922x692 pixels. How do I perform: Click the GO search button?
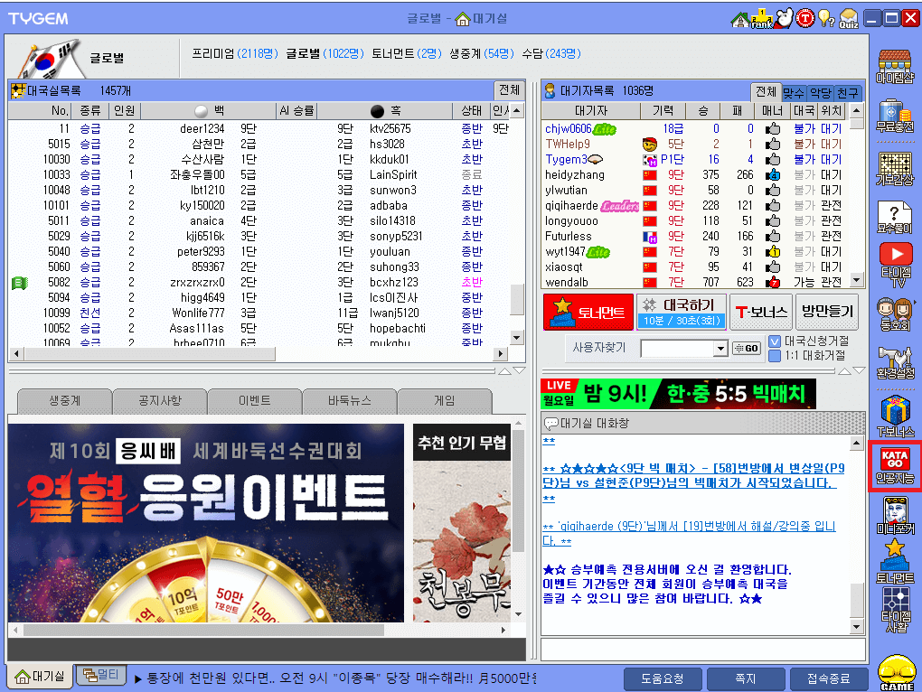pos(747,349)
